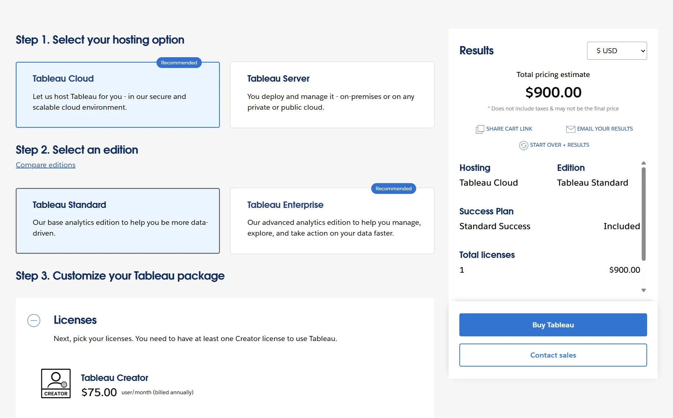673x418 pixels.
Task: Click START OVER + RESULTS link
Action: pos(560,145)
